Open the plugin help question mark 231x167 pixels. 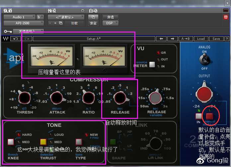point(227,39)
